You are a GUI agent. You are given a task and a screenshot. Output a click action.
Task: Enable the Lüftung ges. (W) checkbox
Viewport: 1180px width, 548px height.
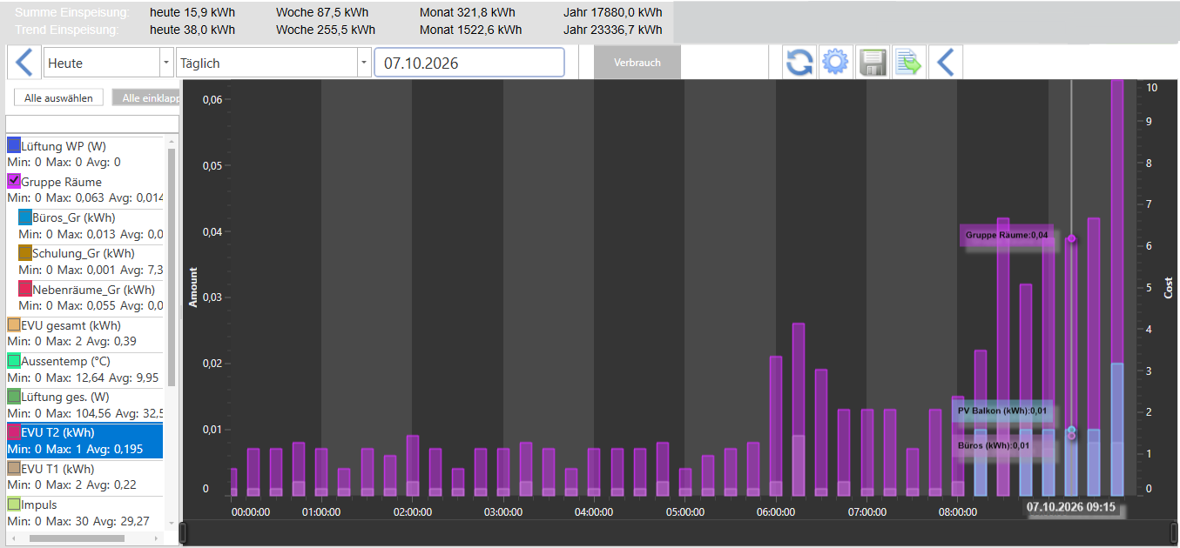point(14,396)
